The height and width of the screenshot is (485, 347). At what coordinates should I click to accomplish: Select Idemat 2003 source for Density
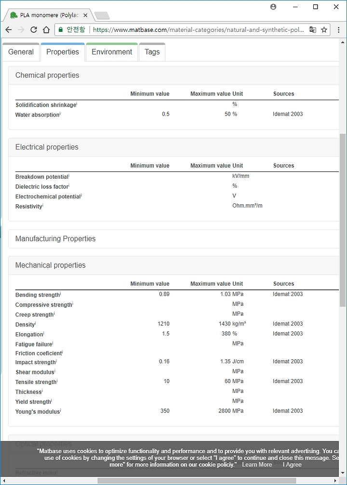pyautogui.click(x=288, y=324)
